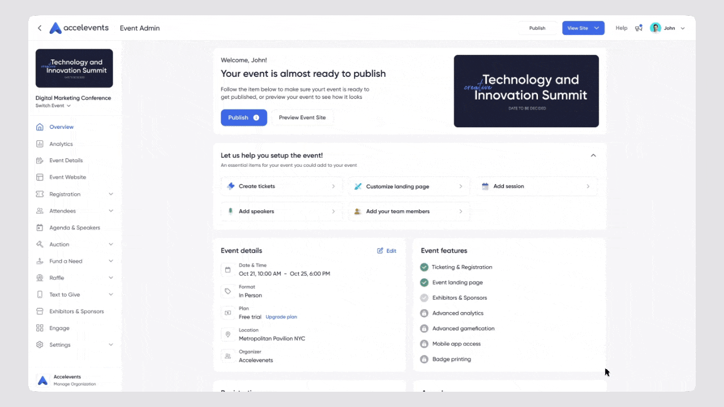Image resolution: width=724 pixels, height=407 pixels.
Task: Expand the Settings sidebar chevron
Action: coord(111,345)
